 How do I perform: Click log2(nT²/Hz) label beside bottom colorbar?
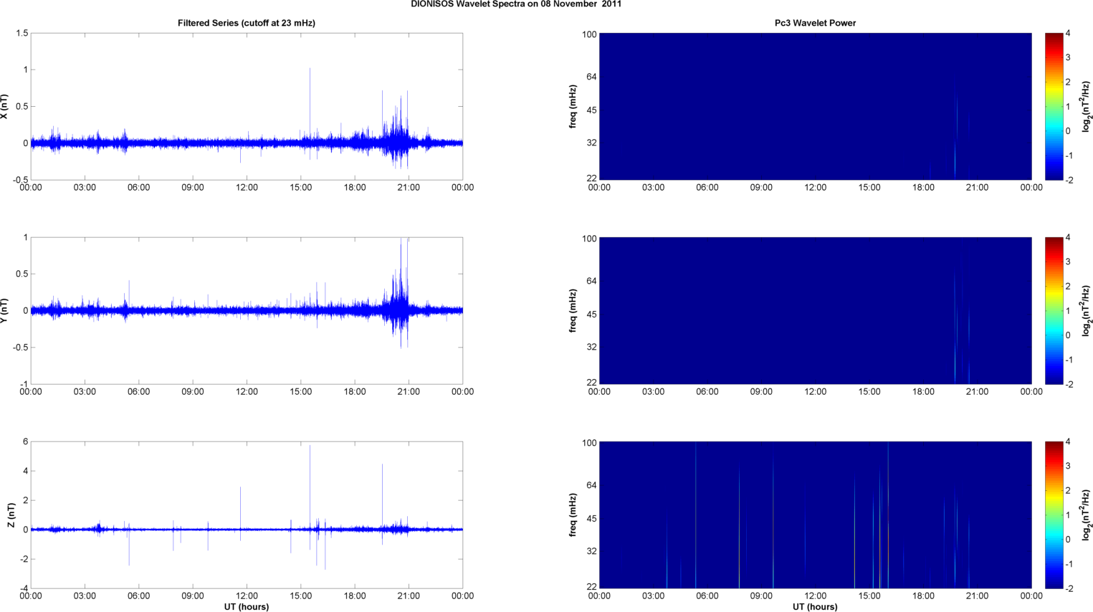tap(1087, 515)
